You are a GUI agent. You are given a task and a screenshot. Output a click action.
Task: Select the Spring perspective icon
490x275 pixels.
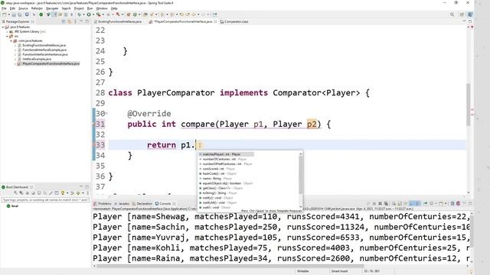470,15
